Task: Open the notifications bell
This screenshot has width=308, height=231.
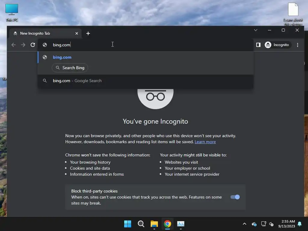Action: (300, 224)
